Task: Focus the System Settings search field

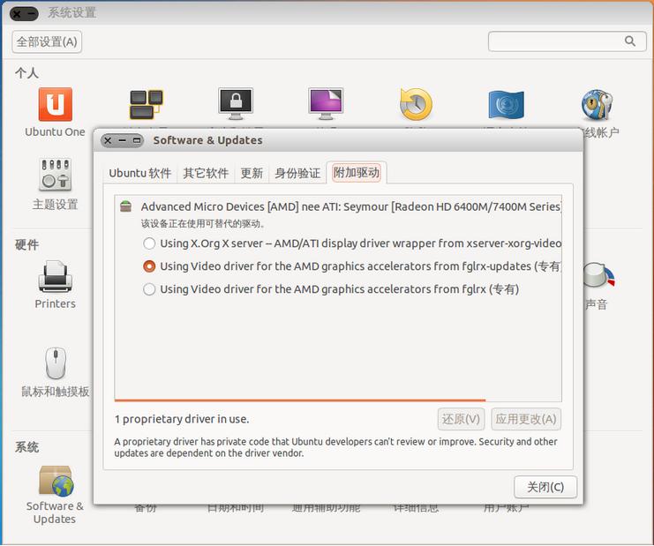Action: (568, 41)
